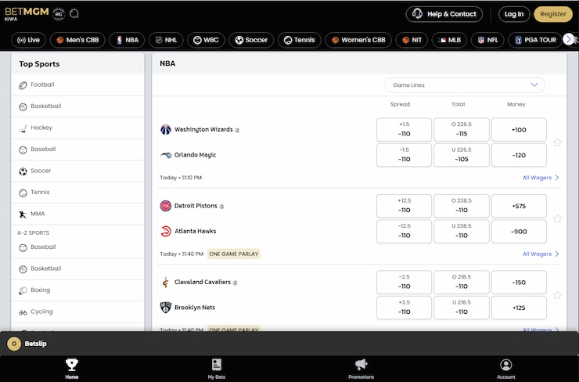Viewport: 579px width, 382px height.
Task: Select WBC in top sports bar
Action: point(206,40)
